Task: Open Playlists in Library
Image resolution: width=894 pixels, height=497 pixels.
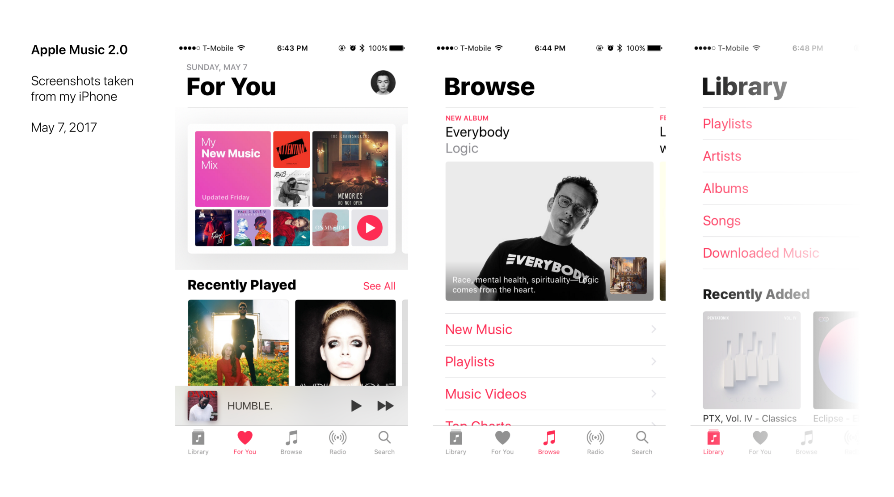Action: coord(729,124)
